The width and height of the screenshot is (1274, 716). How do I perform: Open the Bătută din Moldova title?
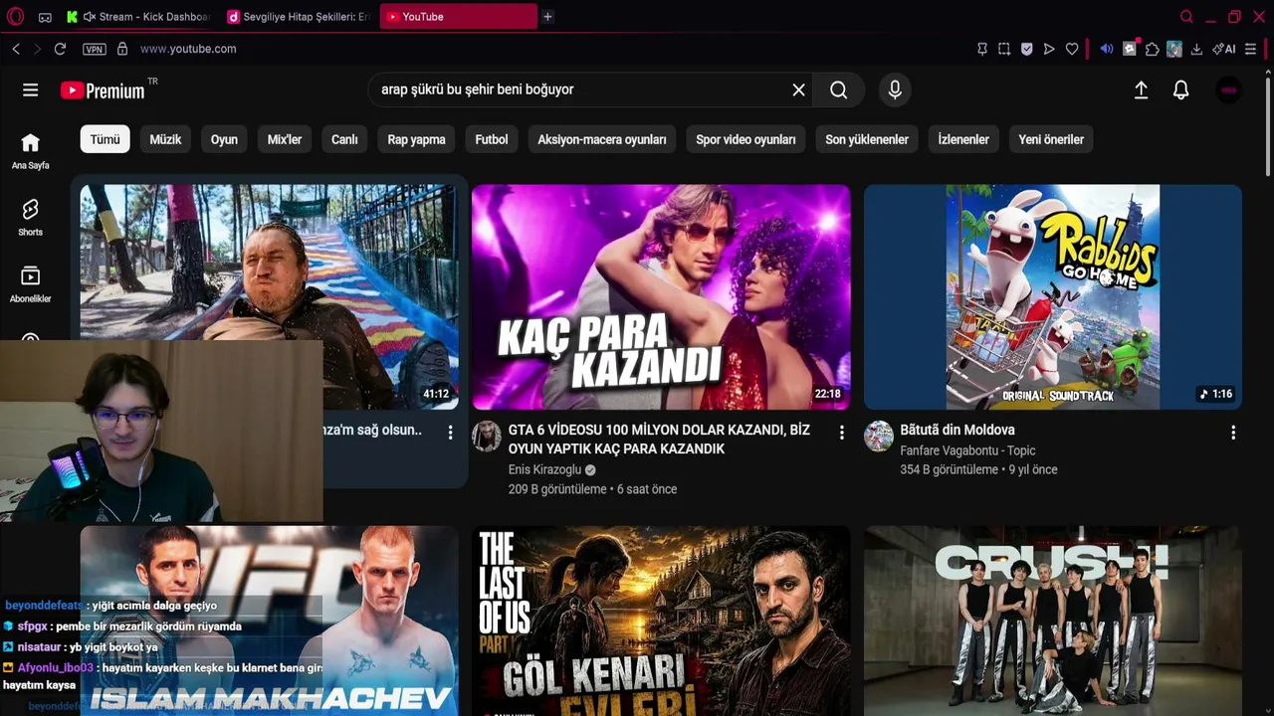point(957,430)
